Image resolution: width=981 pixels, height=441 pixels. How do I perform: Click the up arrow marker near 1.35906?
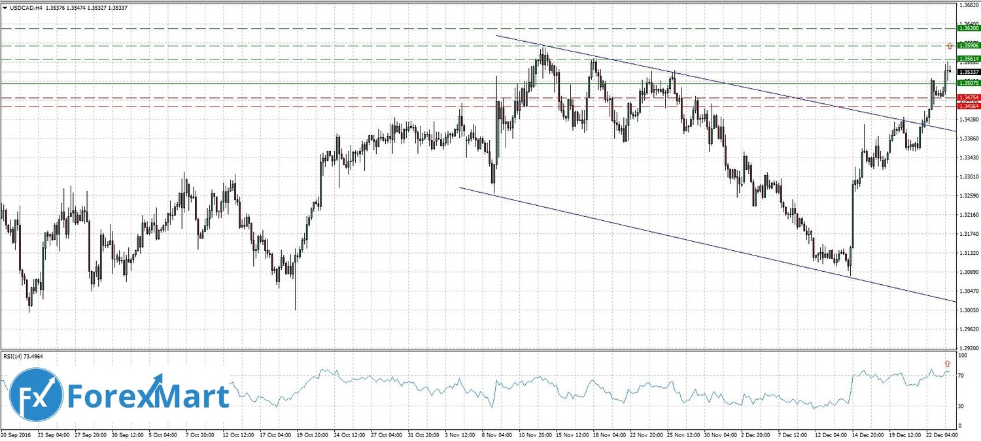click(x=949, y=46)
